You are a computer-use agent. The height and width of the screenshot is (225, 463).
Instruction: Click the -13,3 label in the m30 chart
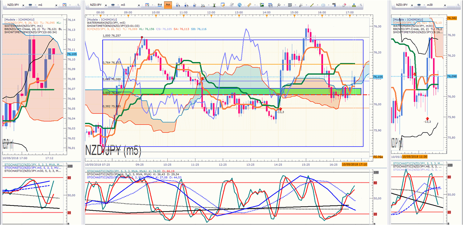[427, 122]
